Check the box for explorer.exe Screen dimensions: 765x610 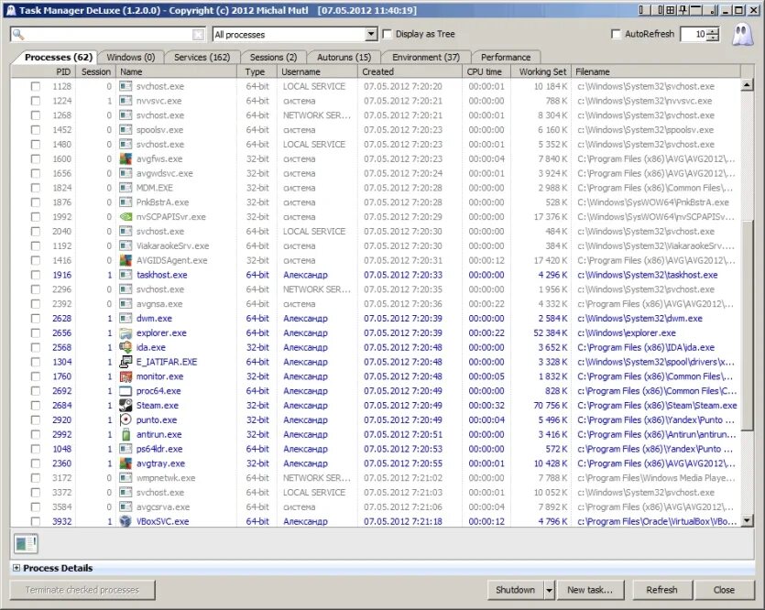[35, 333]
